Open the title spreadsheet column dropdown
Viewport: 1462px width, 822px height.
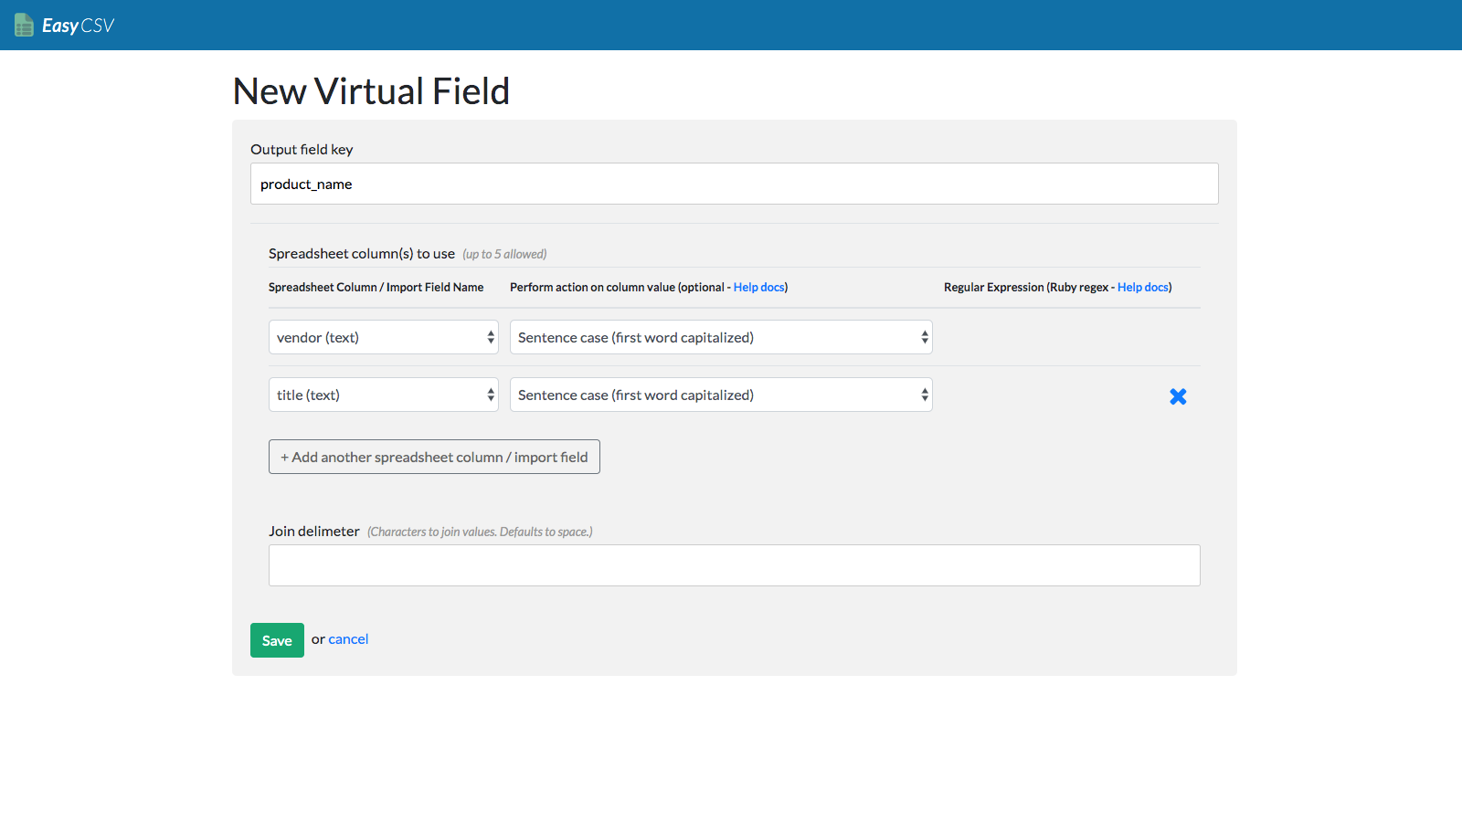coord(383,395)
